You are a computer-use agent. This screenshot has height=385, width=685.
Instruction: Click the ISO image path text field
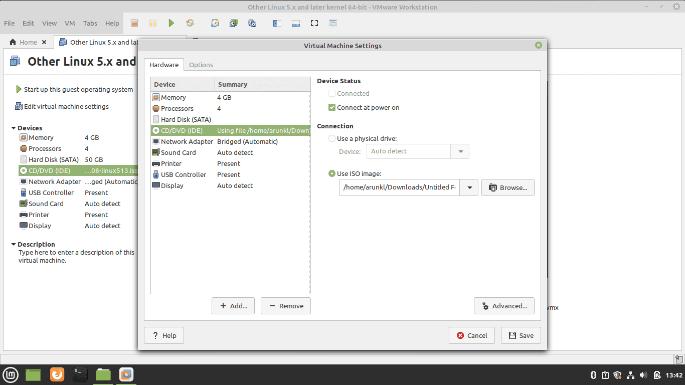point(400,187)
